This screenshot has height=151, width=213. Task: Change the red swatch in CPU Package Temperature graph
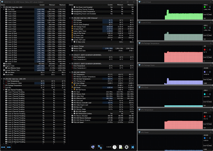[x=205, y=50]
